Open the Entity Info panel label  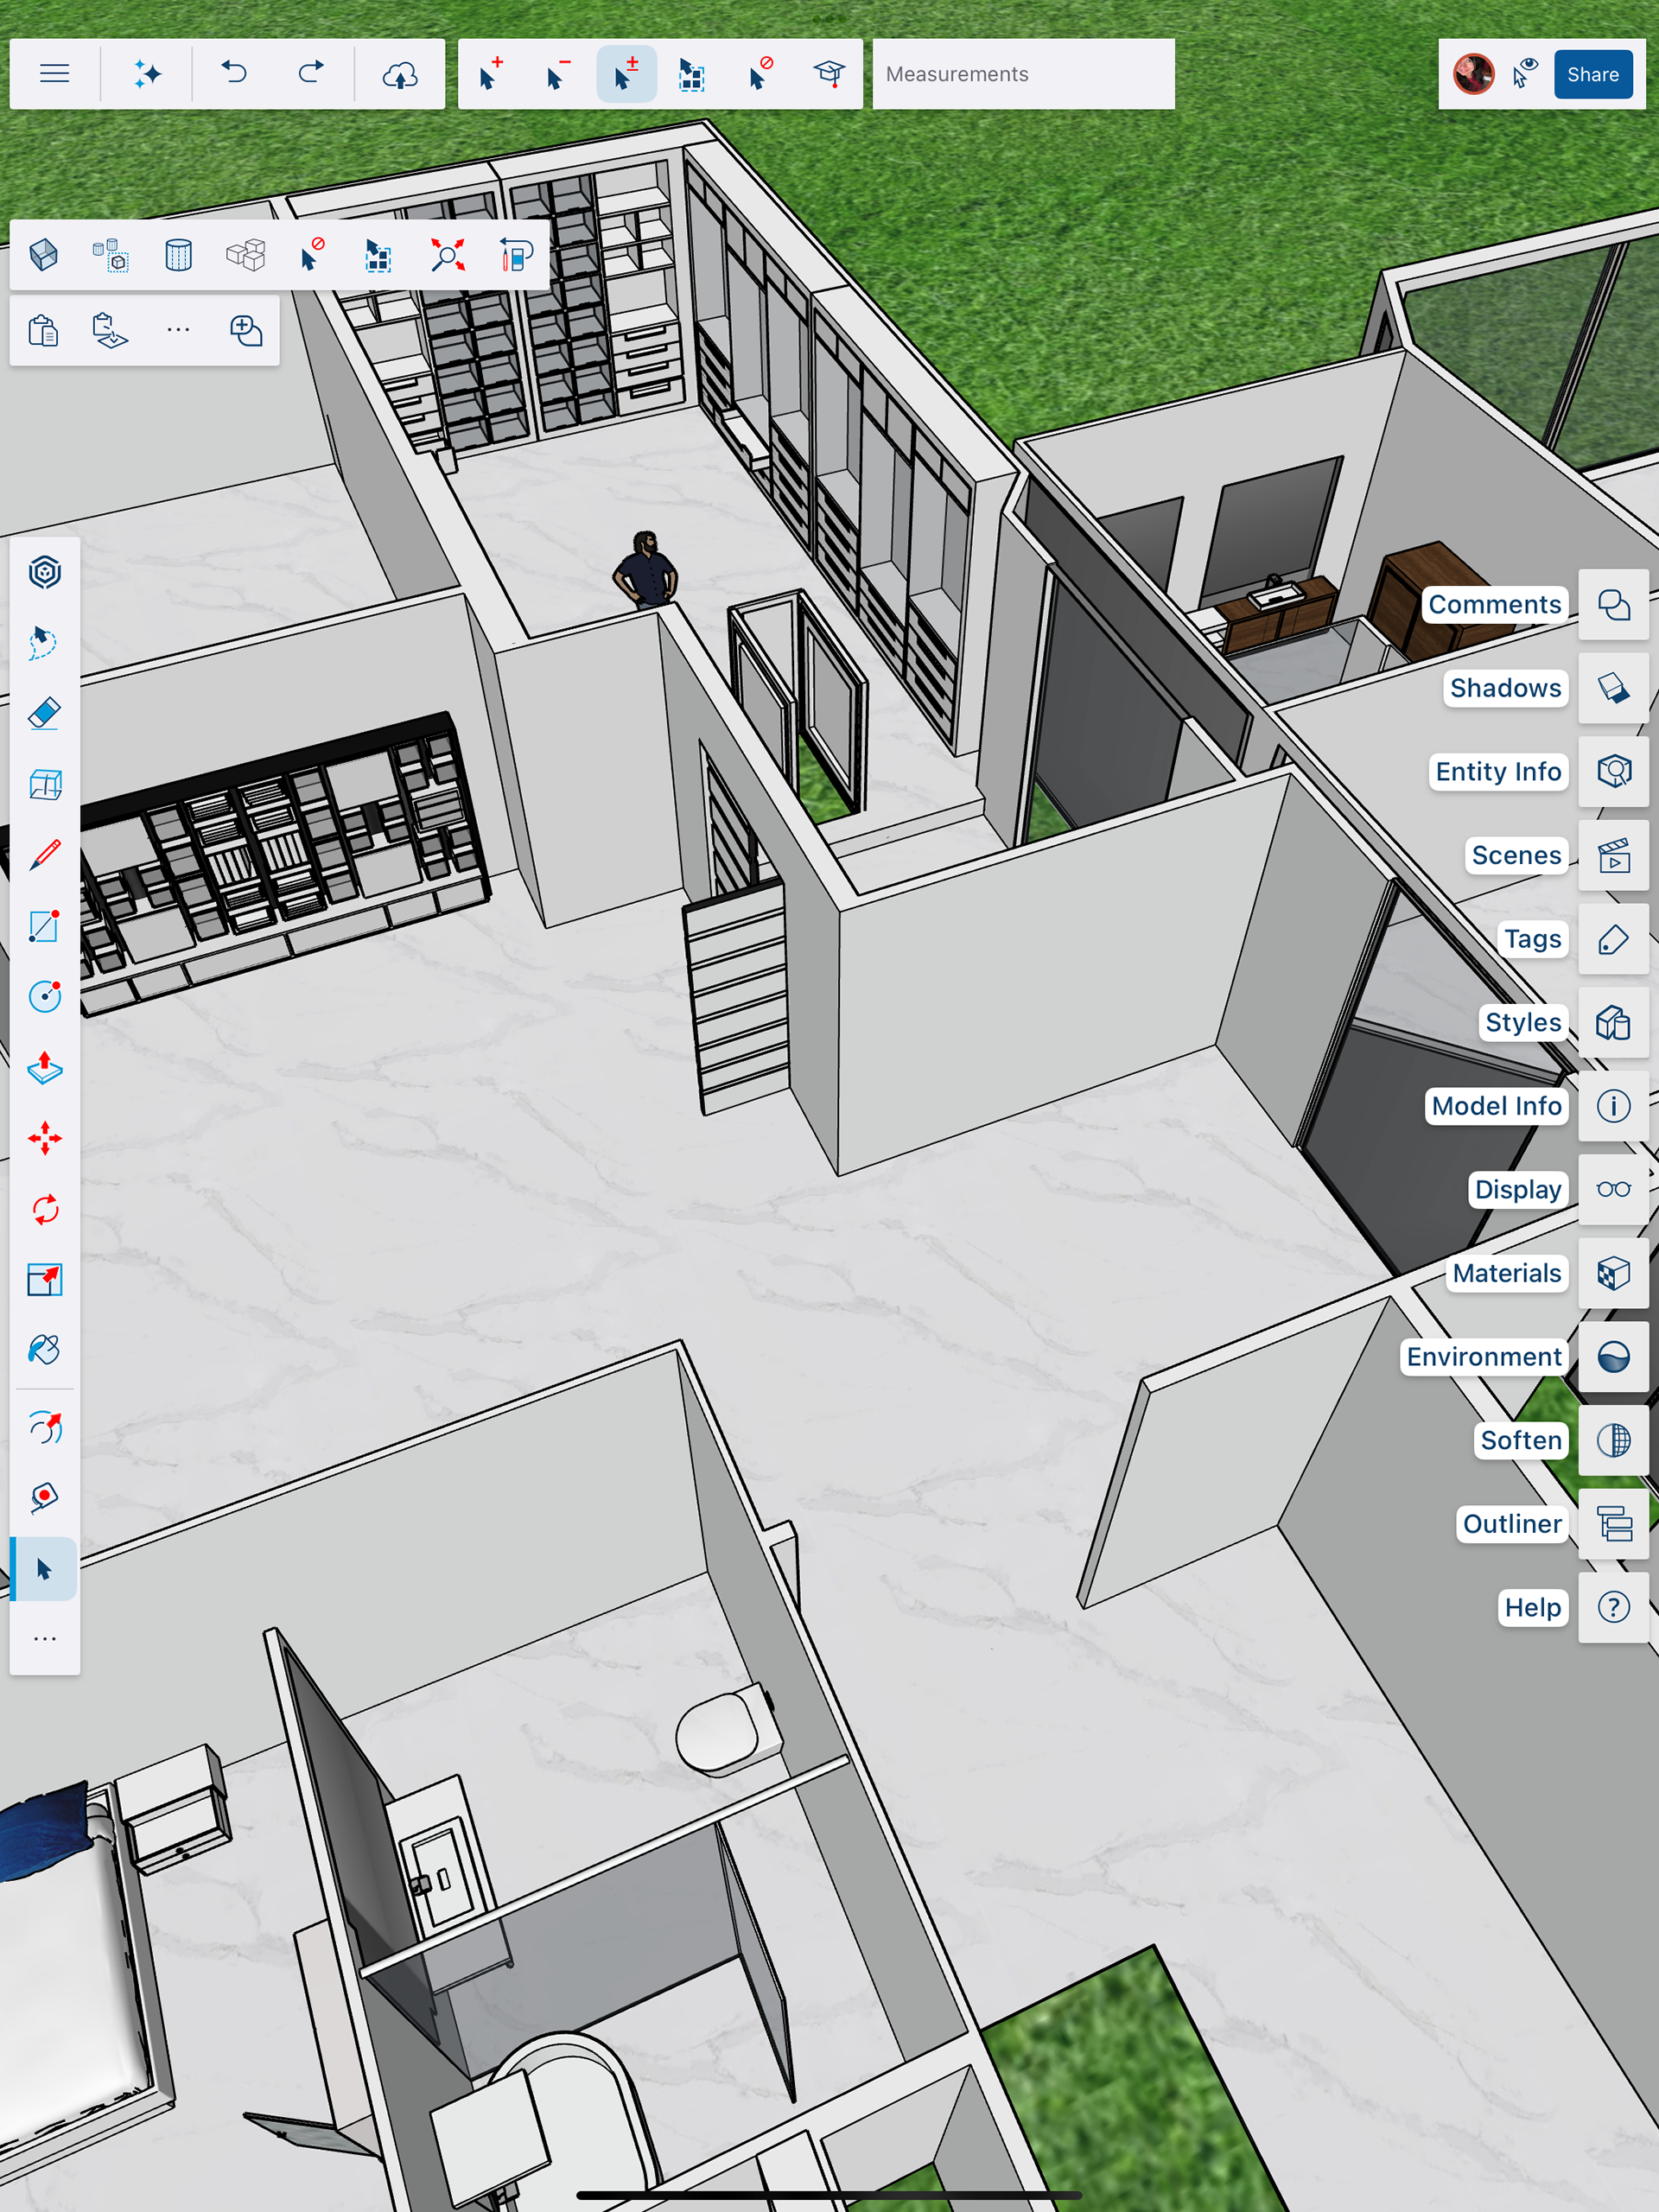[1497, 771]
